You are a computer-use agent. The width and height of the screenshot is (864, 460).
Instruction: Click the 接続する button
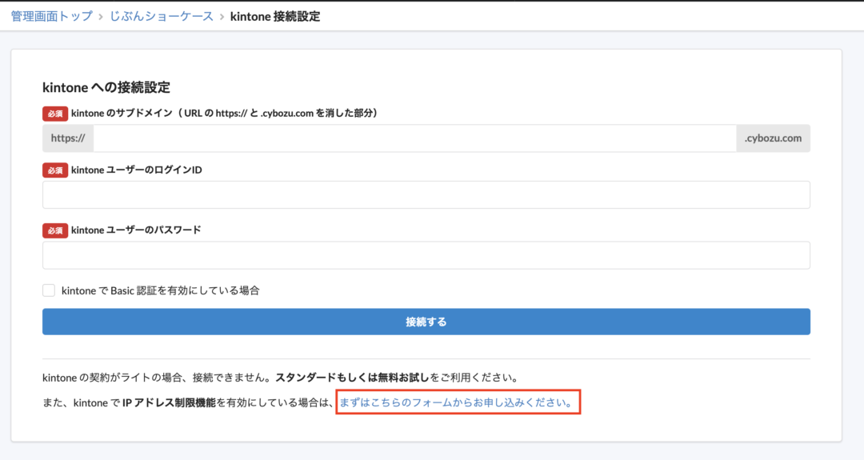click(426, 322)
